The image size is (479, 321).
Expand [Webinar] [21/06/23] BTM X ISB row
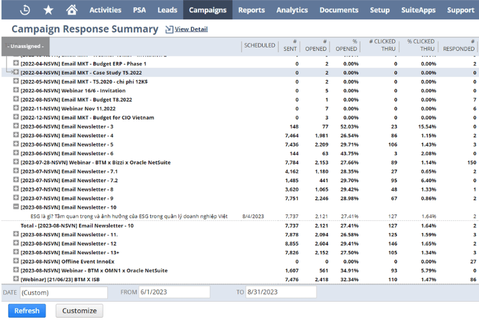tap(16, 279)
